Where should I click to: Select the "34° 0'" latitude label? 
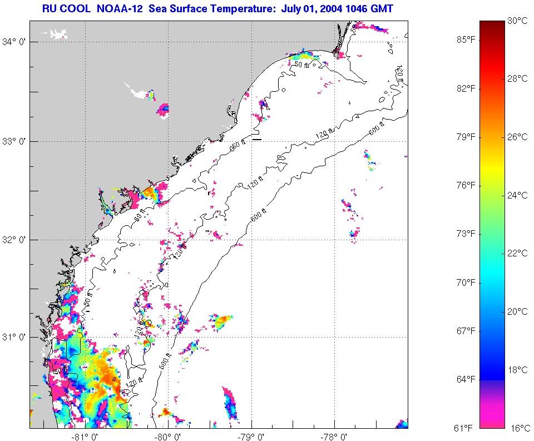[14, 42]
